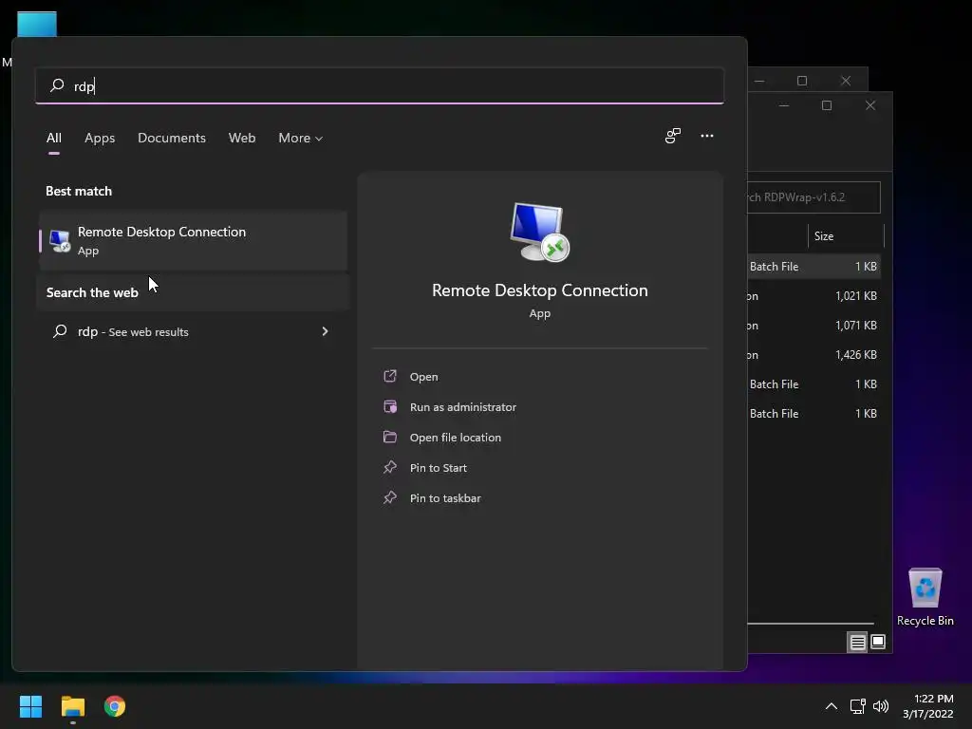Open the taskbar clock and date

click(x=928, y=706)
